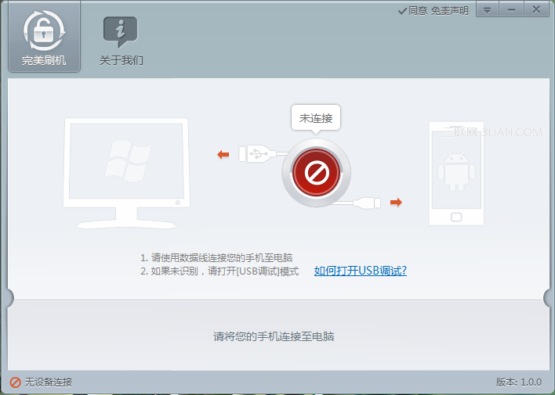Open the 免责声明 disclaimer link
The height and width of the screenshot is (395, 555).
pyautogui.click(x=449, y=11)
